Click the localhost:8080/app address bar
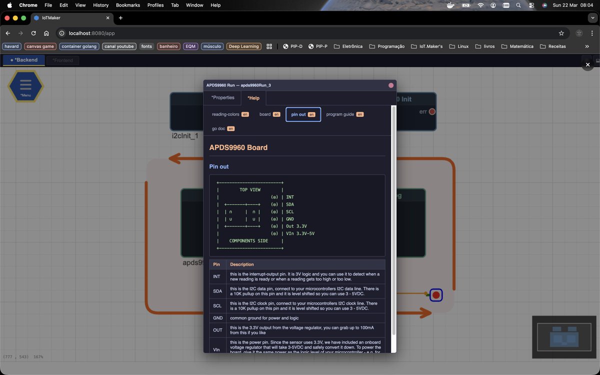Screen dimensions: 600x375 click(311, 33)
